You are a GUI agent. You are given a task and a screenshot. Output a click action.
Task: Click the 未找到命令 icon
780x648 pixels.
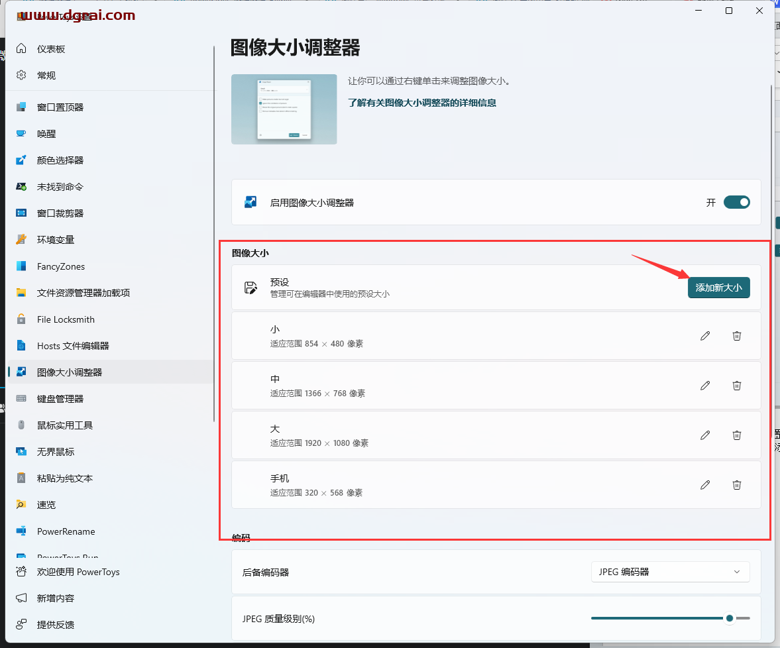coord(21,186)
